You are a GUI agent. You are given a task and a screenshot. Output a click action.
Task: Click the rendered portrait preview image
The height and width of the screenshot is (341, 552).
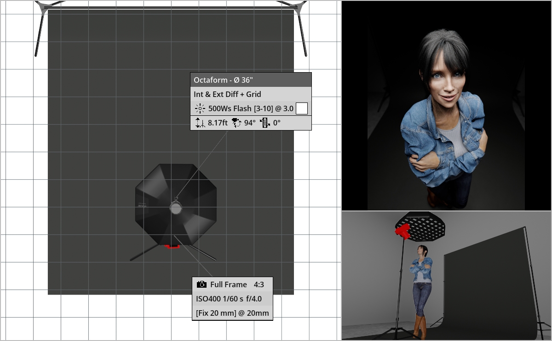[x=446, y=105]
